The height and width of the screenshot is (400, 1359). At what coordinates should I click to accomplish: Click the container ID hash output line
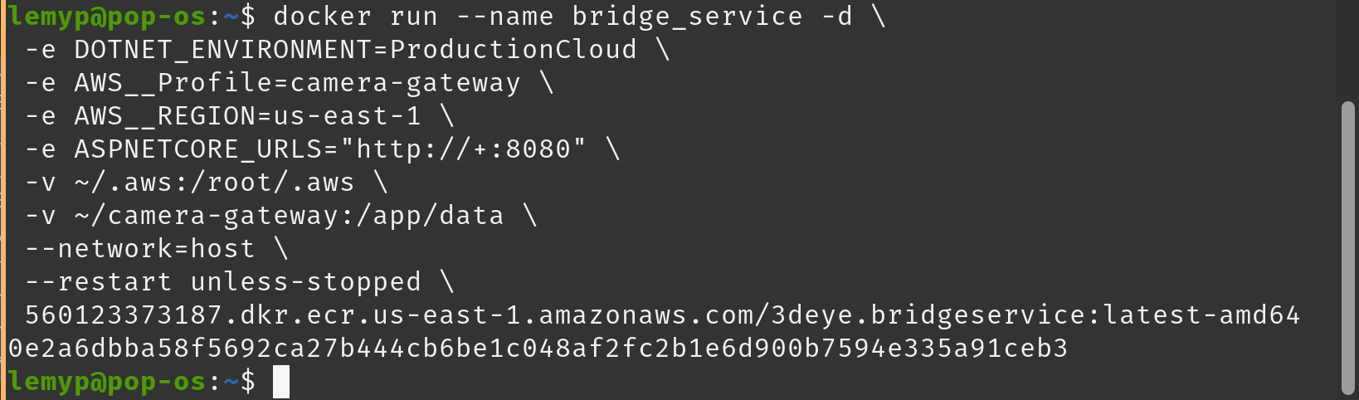[x=538, y=349]
